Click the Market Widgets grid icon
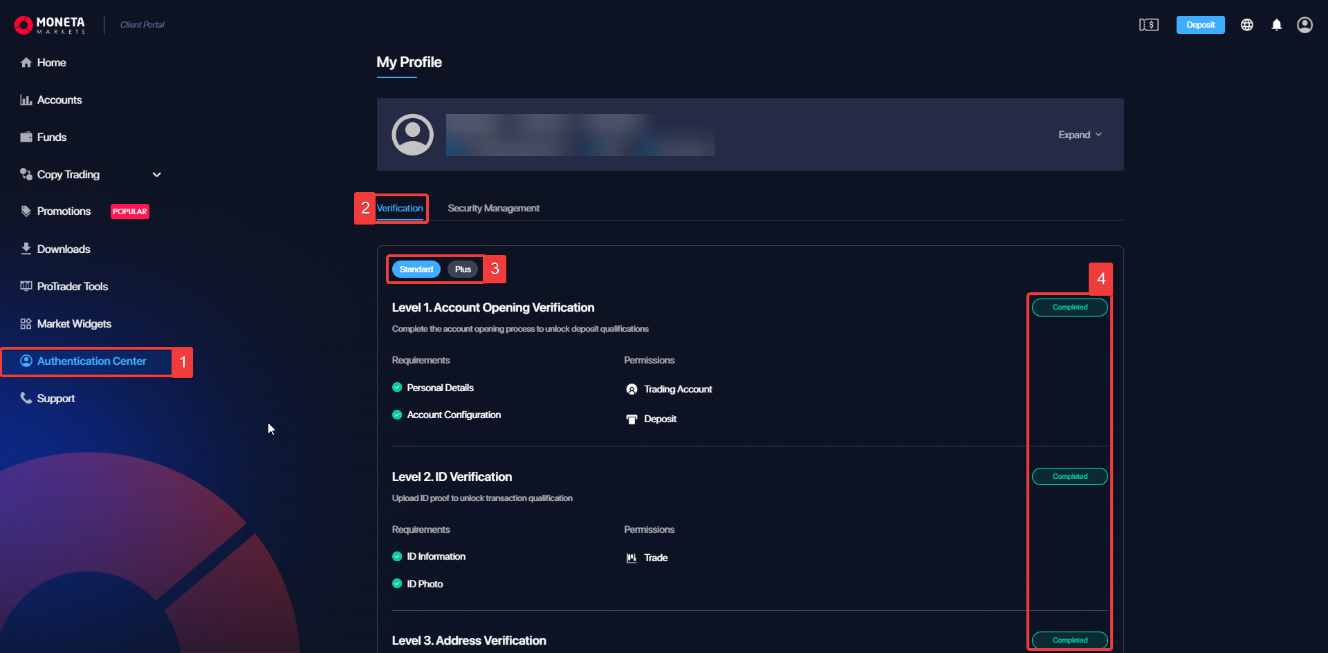 pyautogui.click(x=26, y=323)
